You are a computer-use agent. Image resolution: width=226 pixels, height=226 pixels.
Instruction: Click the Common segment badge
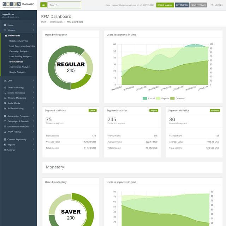coord(215,111)
